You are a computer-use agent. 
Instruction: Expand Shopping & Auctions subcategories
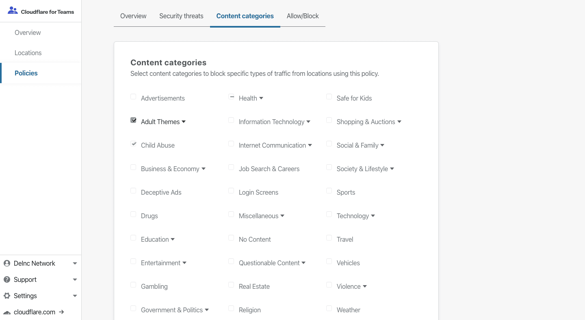[x=399, y=122]
